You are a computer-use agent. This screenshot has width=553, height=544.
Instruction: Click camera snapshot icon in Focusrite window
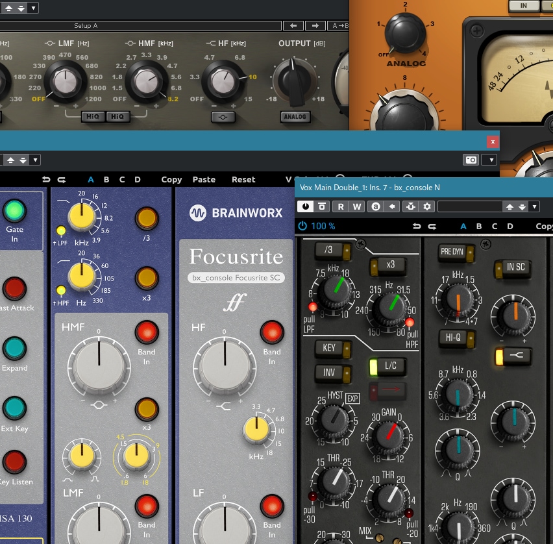click(471, 160)
